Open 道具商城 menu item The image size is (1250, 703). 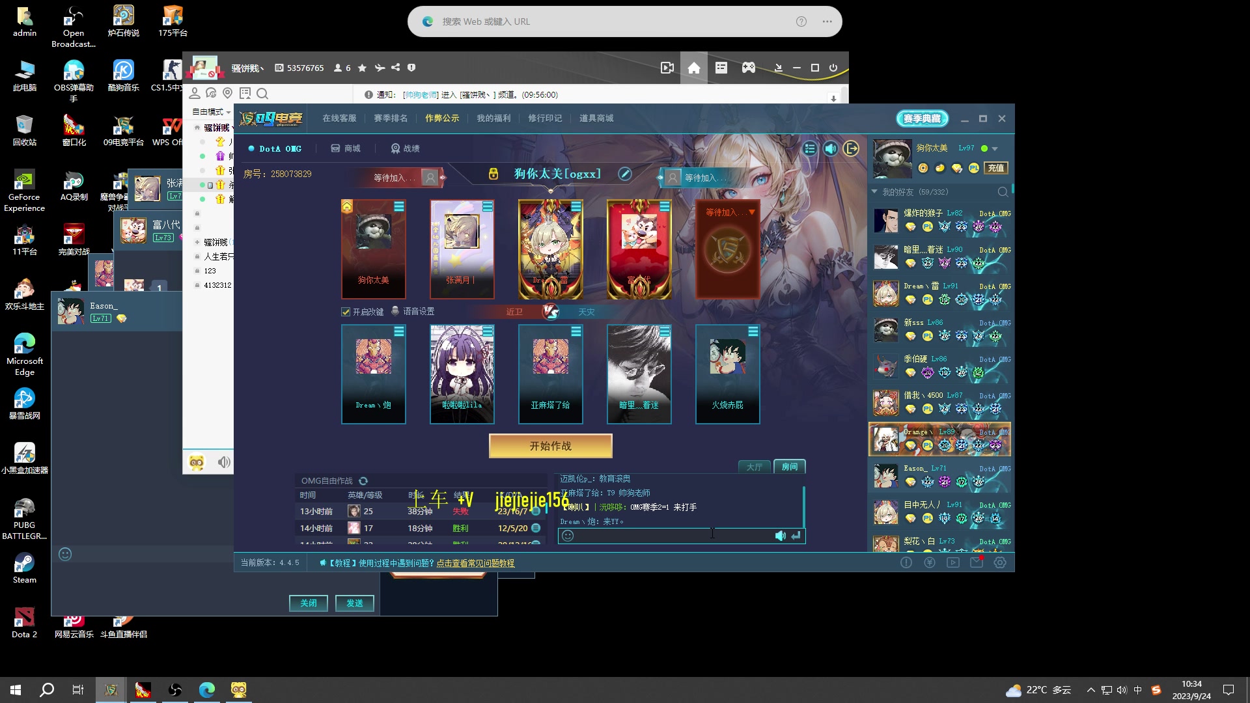tap(596, 118)
